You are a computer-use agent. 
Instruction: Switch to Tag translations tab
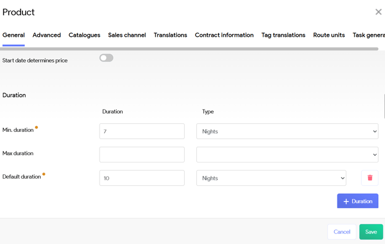point(283,35)
